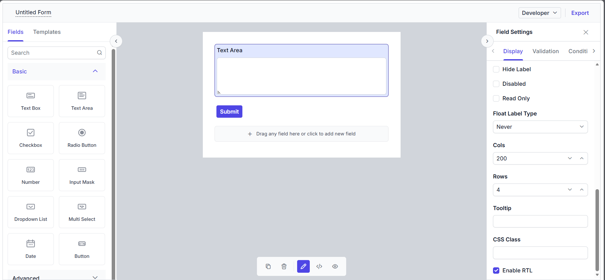Image resolution: width=605 pixels, height=280 pixels.
Task: Open the Float Label Type dropdown
Action: click(x=540, y=127)
